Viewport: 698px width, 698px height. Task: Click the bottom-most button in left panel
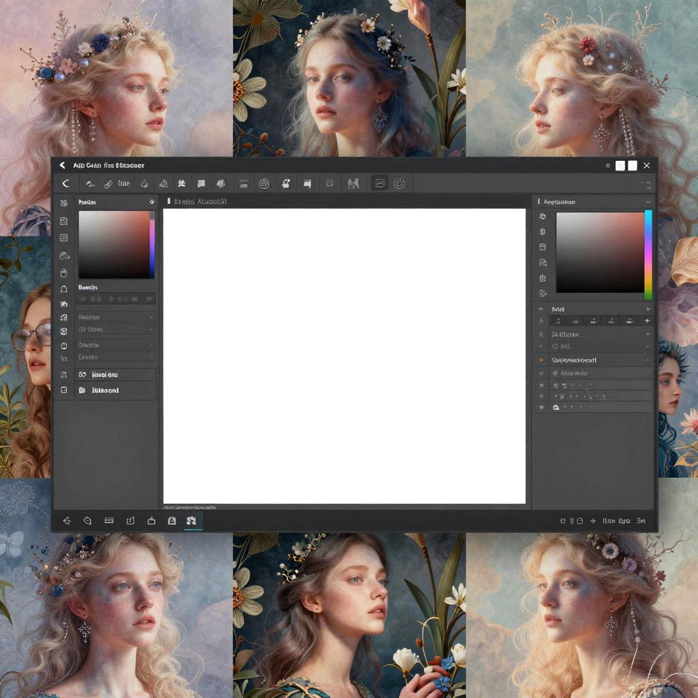(115, 391)
